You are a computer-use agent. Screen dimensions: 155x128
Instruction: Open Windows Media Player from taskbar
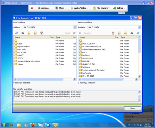26,125
